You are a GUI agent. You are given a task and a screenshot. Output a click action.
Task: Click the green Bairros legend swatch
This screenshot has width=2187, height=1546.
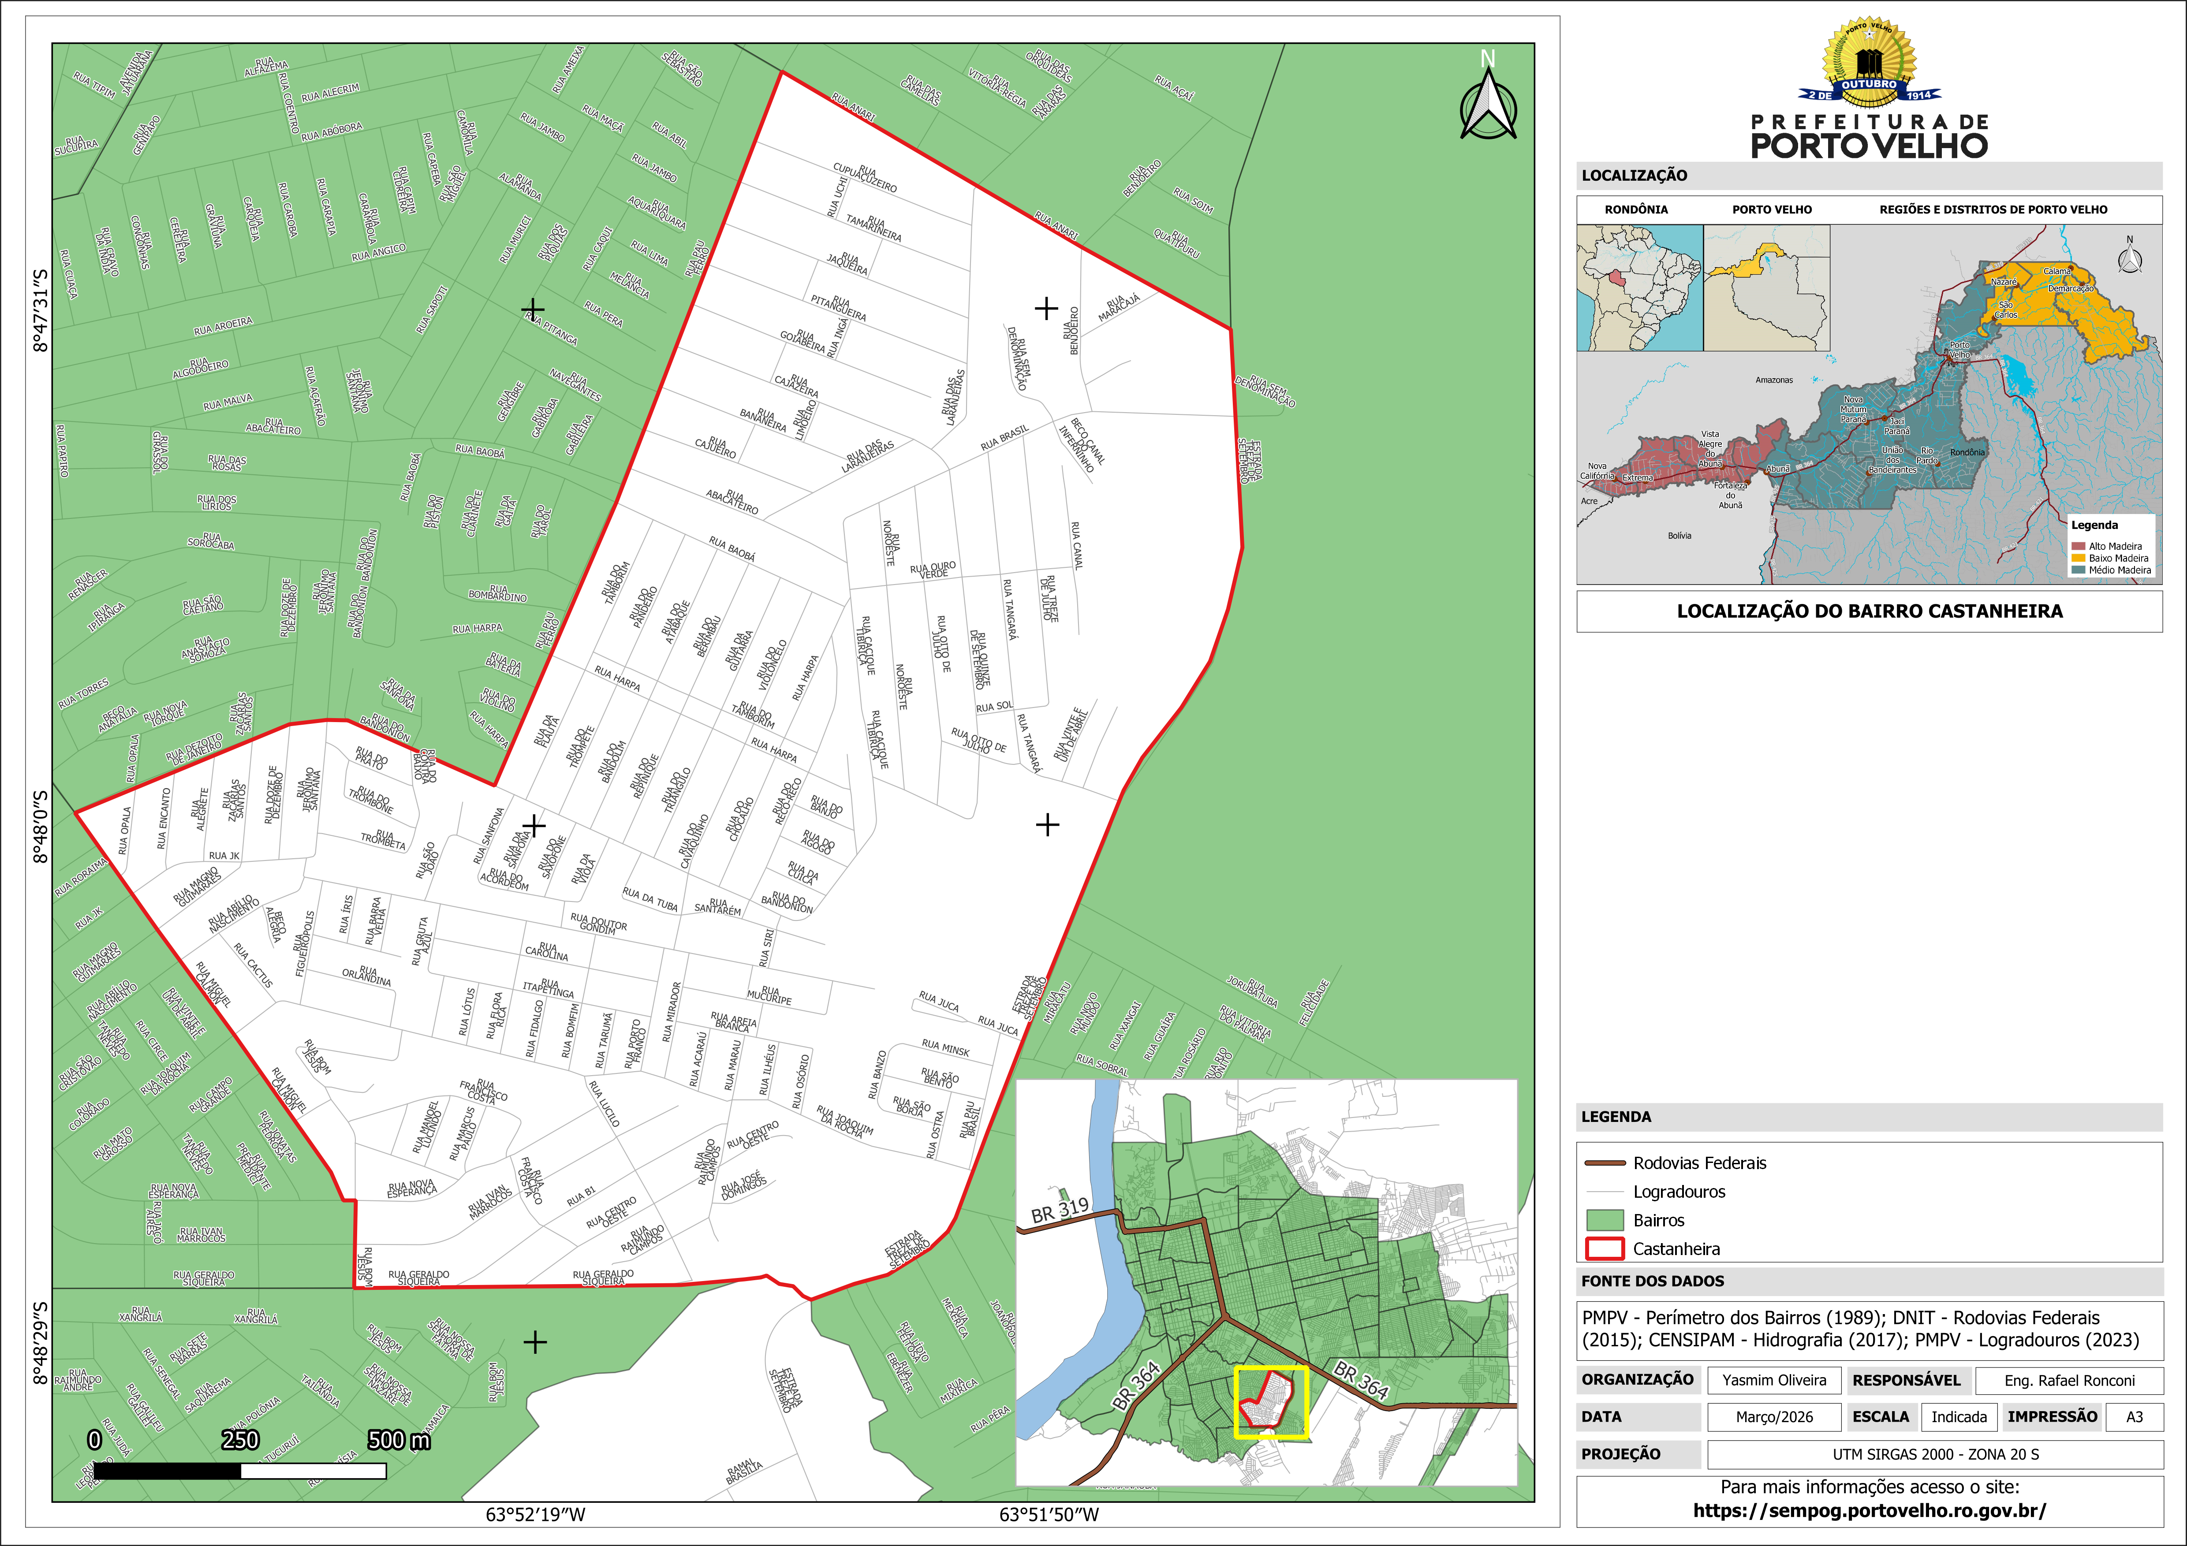click(x=1604, y=1220)
